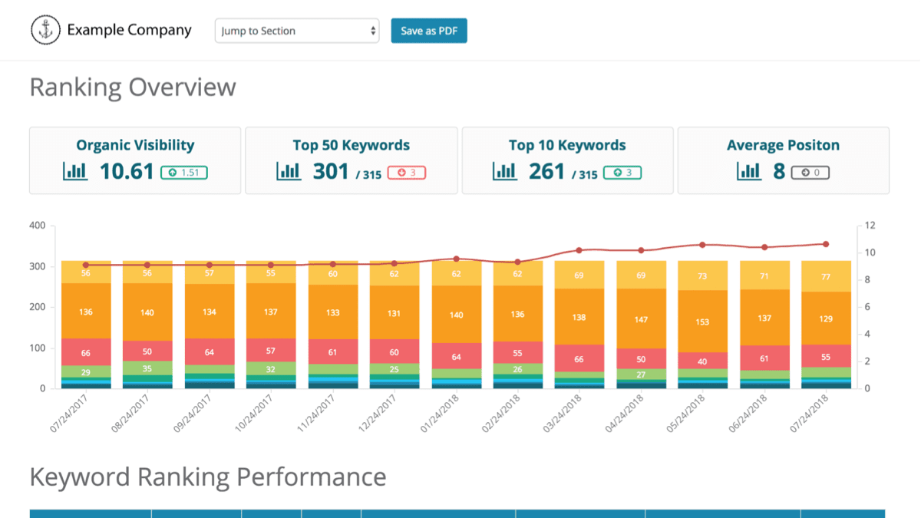Click the bar labeled 153 for 05/24/2018
921x518 pixels.
[702, 323]
